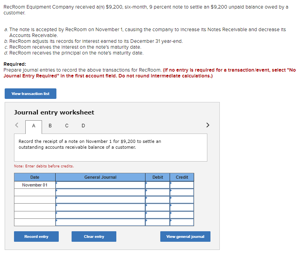Click second row Debit field
The image size is (298, 255).
point(158,192)
